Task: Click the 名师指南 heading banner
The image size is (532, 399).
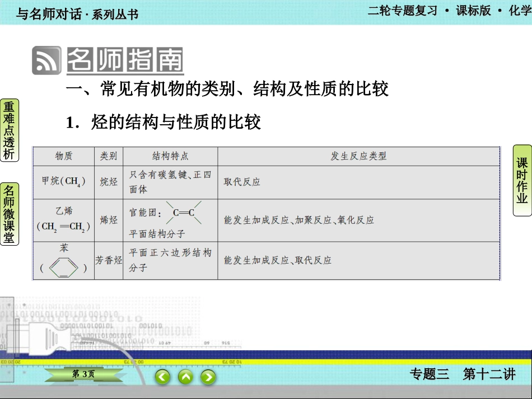Action: tap(125, 60)
